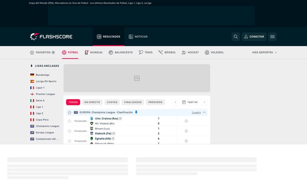307x192 pixels.
Task: Select the Hockey sport tab
Action: click(x=190, y=52)
